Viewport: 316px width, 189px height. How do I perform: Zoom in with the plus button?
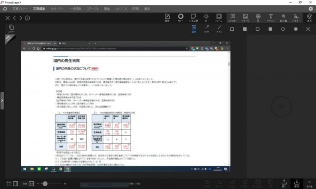pos(65,184)
